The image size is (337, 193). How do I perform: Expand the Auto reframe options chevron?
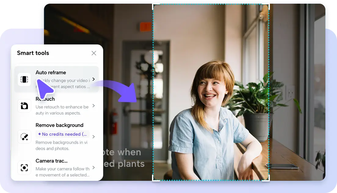coord(93,79)
